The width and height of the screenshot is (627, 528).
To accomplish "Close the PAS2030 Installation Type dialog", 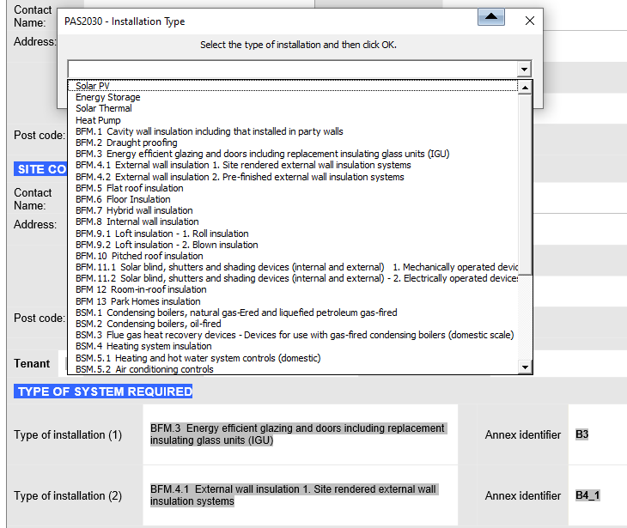I will (x=529, y=21).
